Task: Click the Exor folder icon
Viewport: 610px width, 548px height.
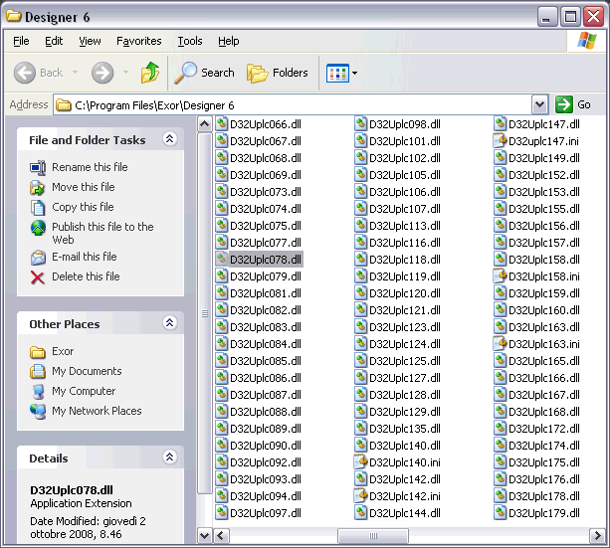Action: pos(38,352)
